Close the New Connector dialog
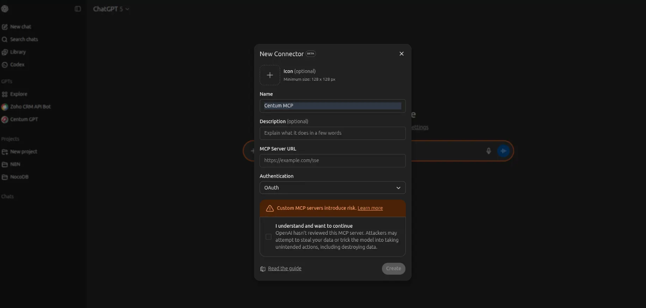This screenshot has height=308, width=646. click(401, 54)
